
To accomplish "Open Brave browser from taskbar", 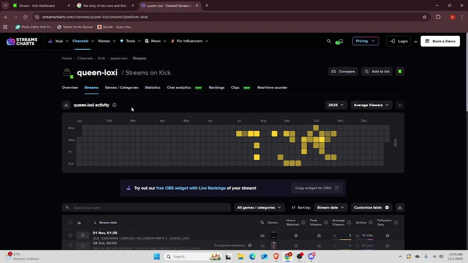I will [276, 257].
